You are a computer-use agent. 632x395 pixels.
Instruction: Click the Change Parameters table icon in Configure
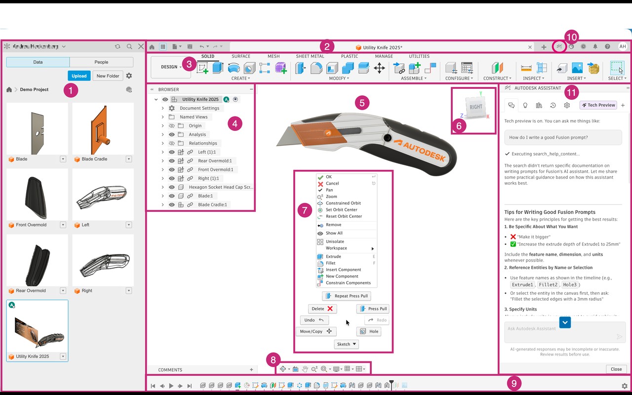(467, 68)
